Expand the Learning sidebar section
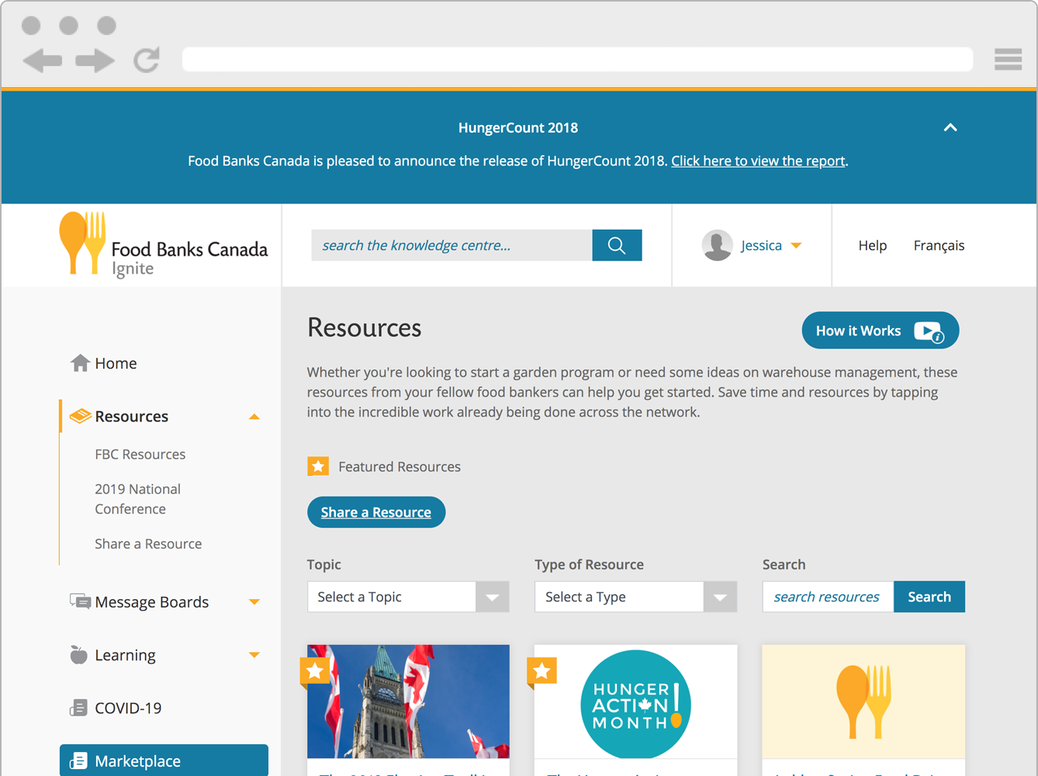Image resolution: width=1038 pixels, height=776 pixels. click(x=254, y=655)
